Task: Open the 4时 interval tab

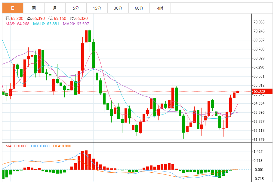Action: point(160,8)
